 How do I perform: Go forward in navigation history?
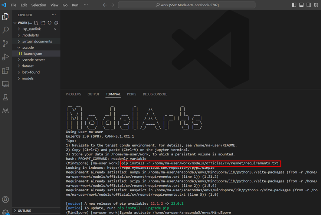(112, 5)
